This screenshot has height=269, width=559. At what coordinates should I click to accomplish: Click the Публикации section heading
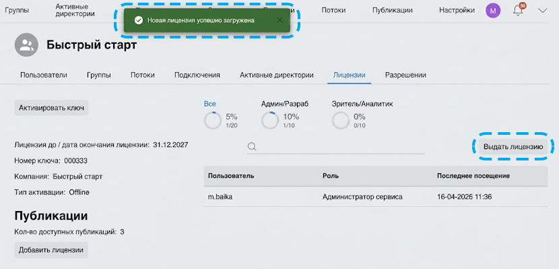pos(51,216)
